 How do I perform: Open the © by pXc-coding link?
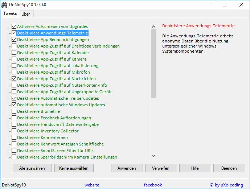[x=226, y=185]
